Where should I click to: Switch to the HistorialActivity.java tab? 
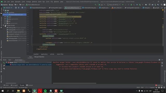pos(89,8)
